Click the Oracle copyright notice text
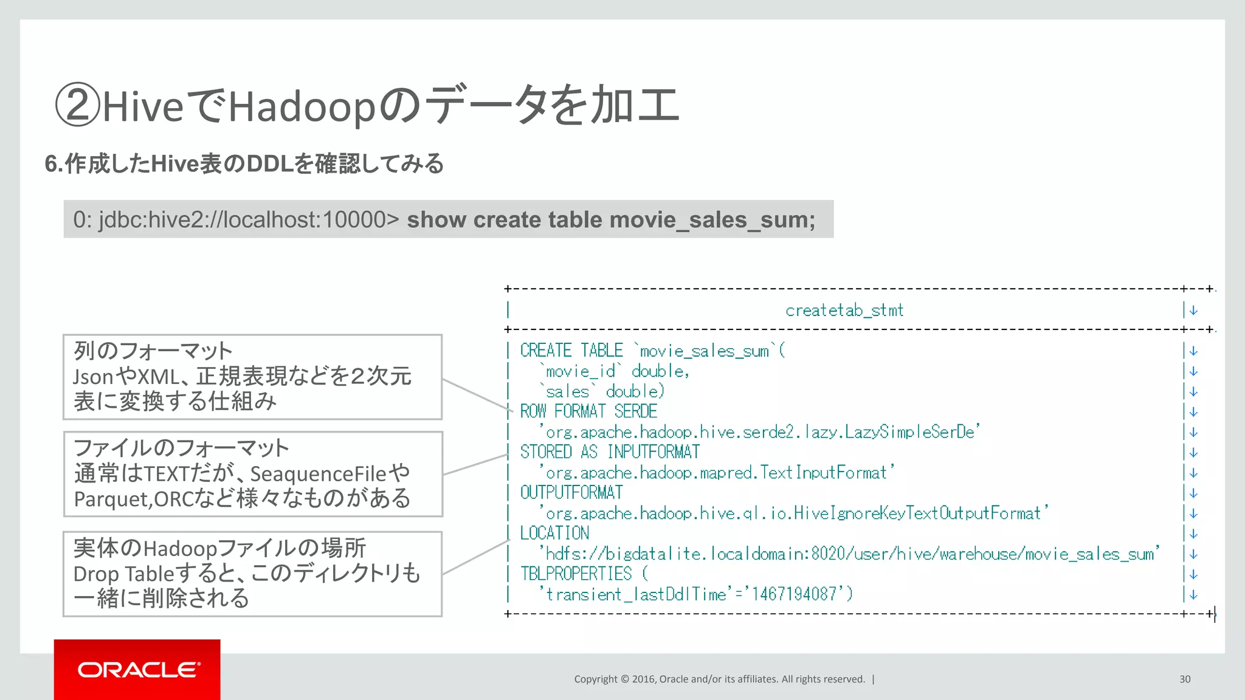 720,679
